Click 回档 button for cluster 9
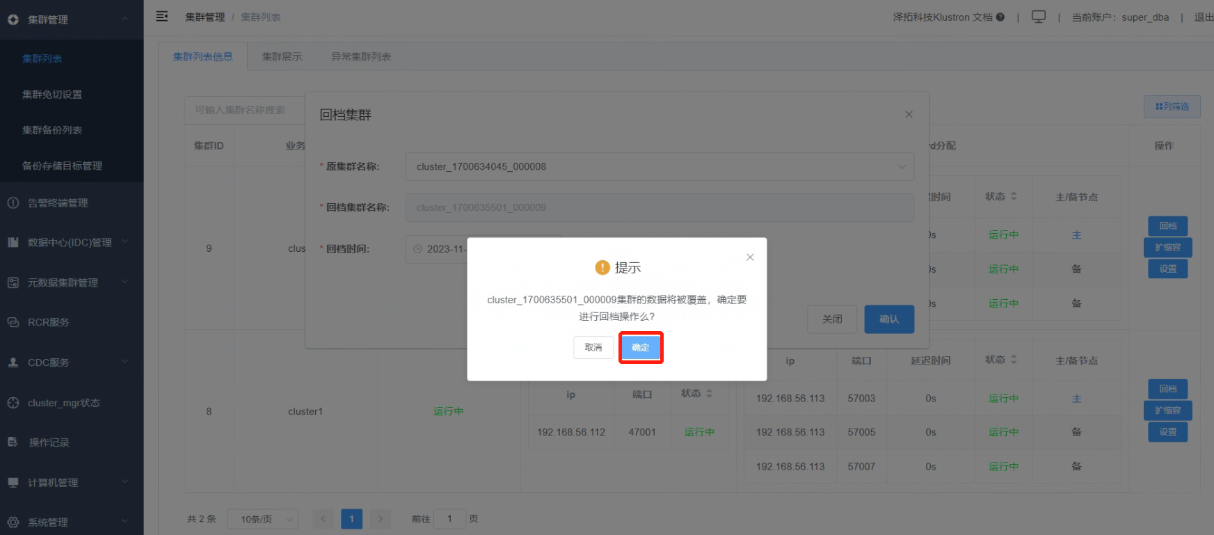Screen dimensions: 1214x535 (1168, 225)
